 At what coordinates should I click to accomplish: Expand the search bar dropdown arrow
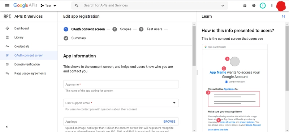223,5
